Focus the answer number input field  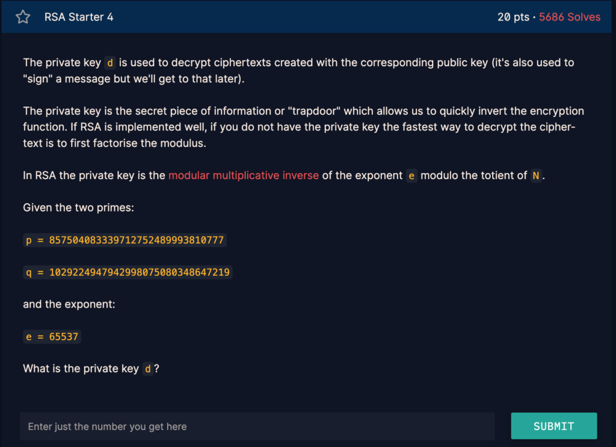tap(257, 427)
